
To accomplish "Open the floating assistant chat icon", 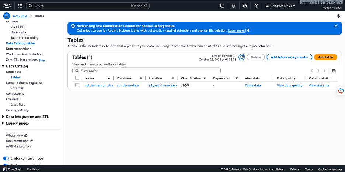I will pos(341,91).
